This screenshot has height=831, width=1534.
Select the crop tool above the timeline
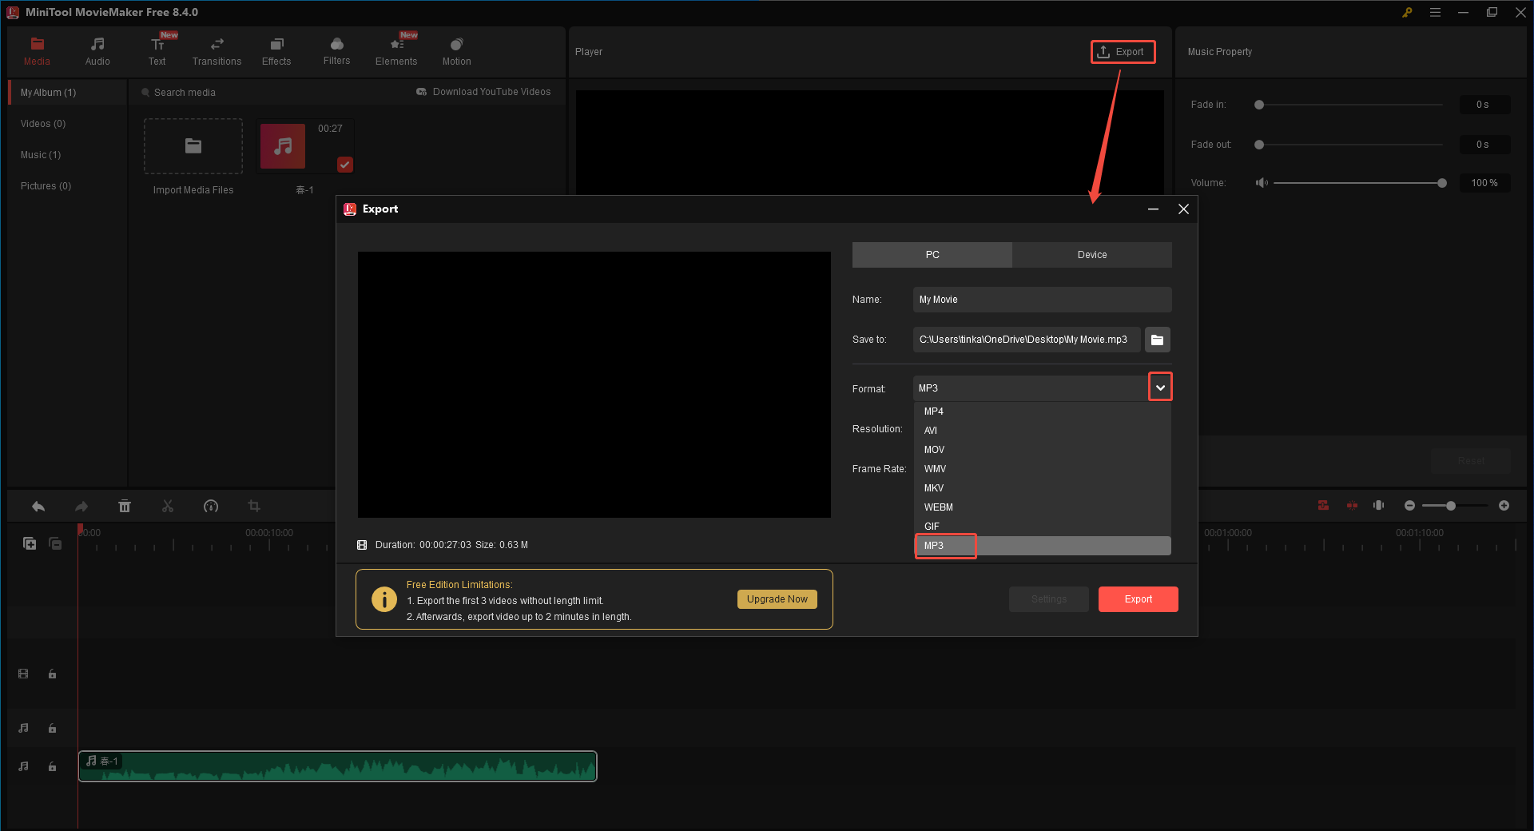pyautogui.click(x=254, y=506)
